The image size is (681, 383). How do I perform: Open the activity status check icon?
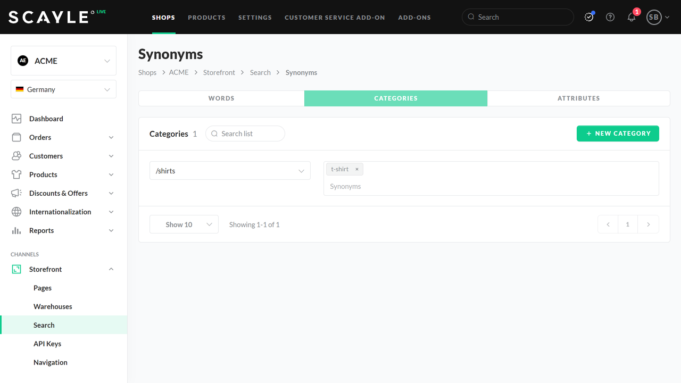pyautogui.click(x=589, y=17)
